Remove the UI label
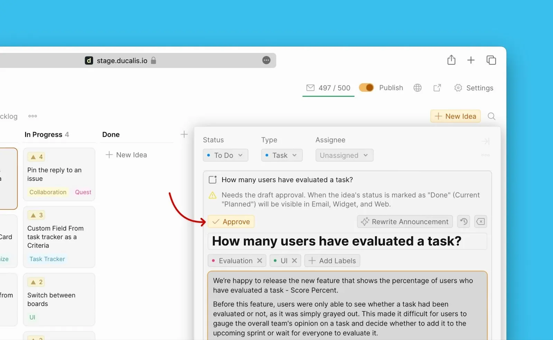The image size is (553, 340). click(294, 261)
